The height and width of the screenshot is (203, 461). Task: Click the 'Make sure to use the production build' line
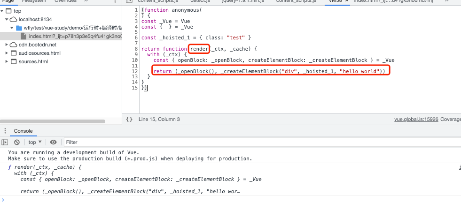[x=130, y=159]
